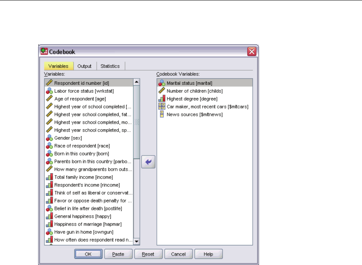The height and width of the screenshot is (265, 362).
Task: Click the nominal icon next to Have gun in home
Action: tap(49, 232)
